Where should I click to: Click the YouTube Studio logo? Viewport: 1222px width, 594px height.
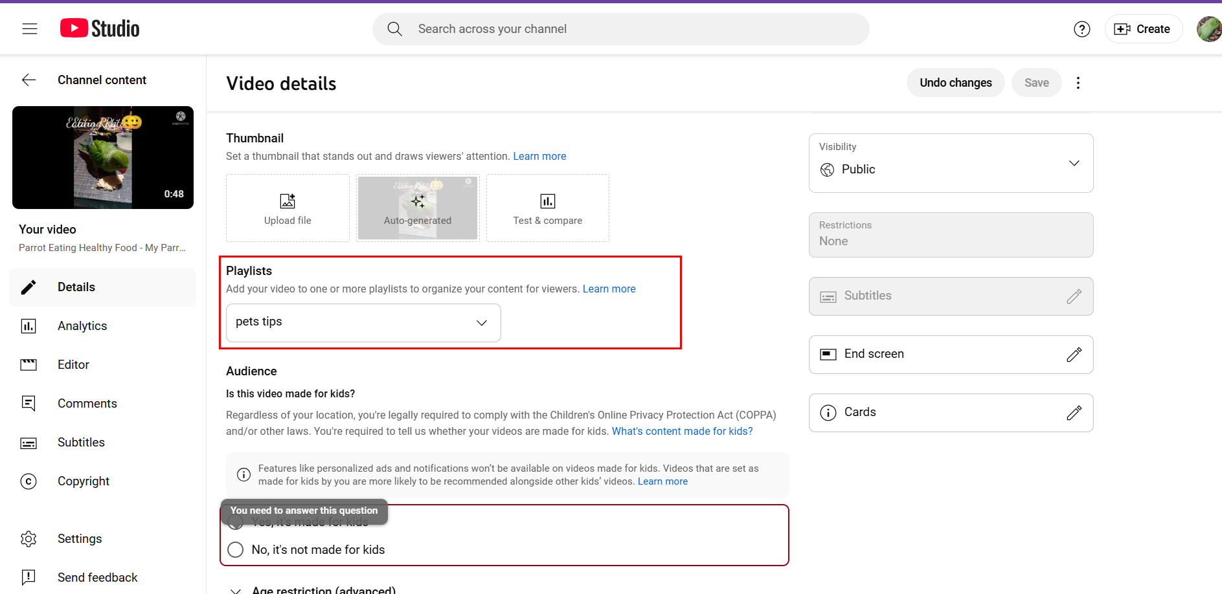(99, 28)
